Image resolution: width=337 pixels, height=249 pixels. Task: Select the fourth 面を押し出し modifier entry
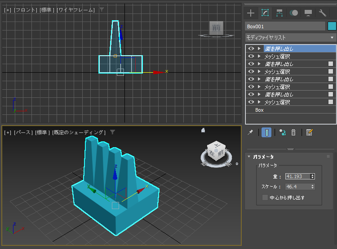pos(279,95)
